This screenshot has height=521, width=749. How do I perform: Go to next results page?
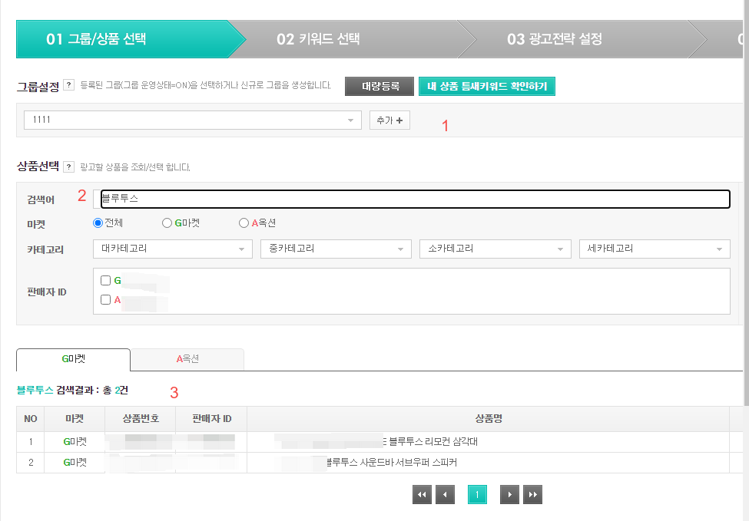(509, 494)
